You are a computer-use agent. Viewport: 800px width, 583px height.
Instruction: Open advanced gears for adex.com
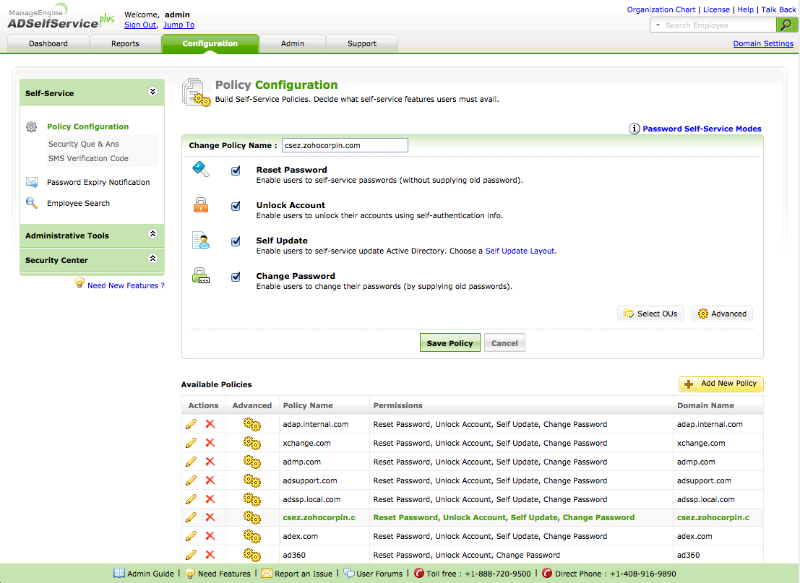click(x=252, y=537)
